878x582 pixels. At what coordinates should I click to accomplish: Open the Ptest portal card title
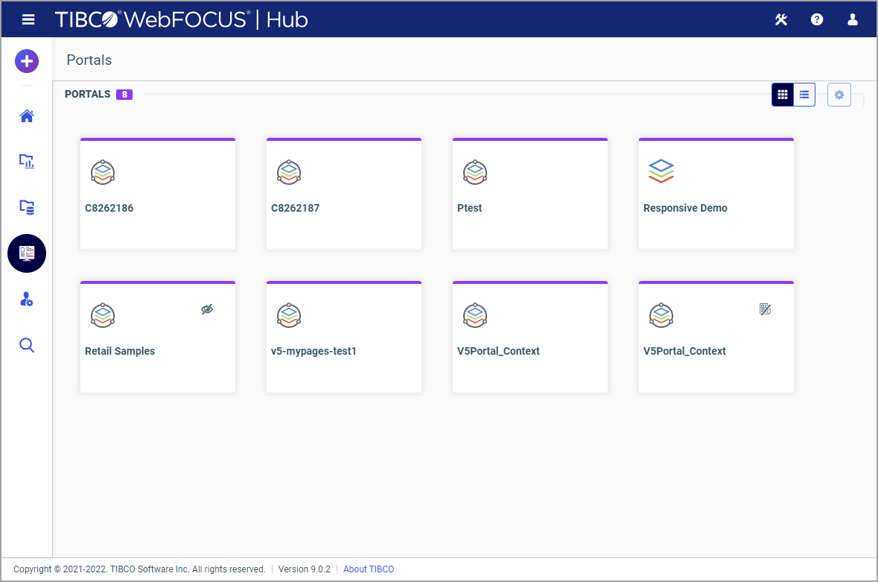[x=469, y=208]
